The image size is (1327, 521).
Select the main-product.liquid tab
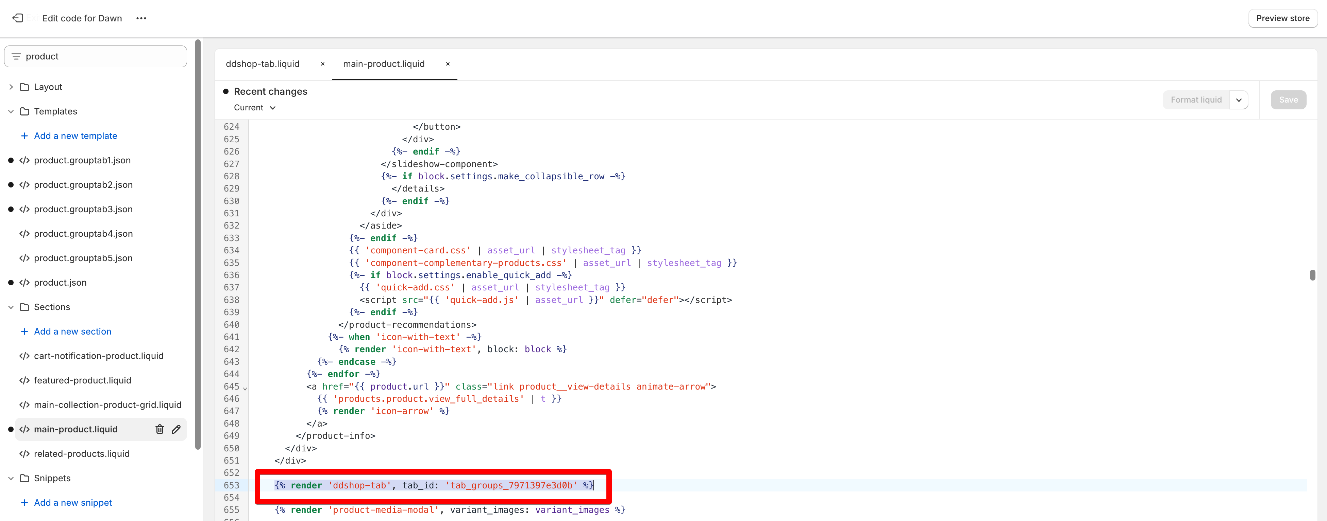[384, 64]
